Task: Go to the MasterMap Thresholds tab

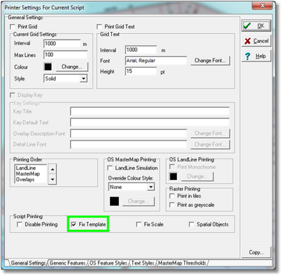Action: point(182,263)
